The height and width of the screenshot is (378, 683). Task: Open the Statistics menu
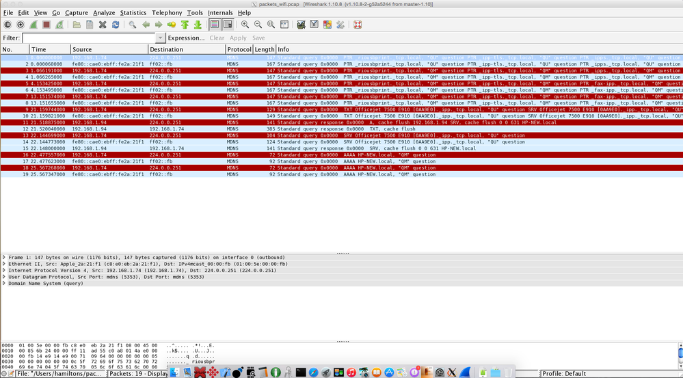tap(133, 13)
